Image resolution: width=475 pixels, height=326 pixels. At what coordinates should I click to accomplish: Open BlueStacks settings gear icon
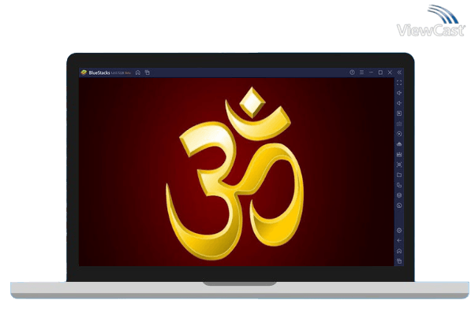[399, 231]
